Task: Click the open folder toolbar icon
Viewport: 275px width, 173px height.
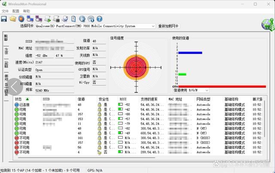Action: pos(13,19)
